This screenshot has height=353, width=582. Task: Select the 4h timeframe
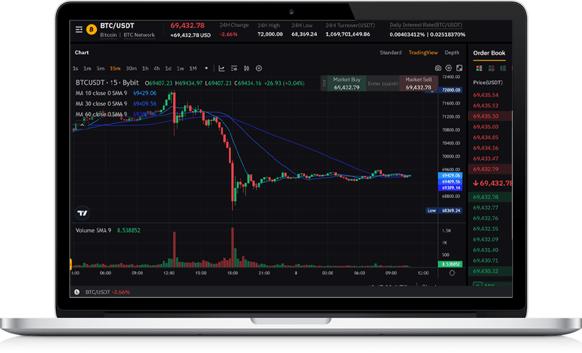[x=157, y=68]
